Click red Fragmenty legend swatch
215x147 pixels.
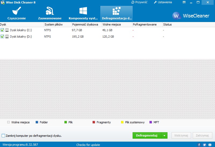(x=94, y=122)
